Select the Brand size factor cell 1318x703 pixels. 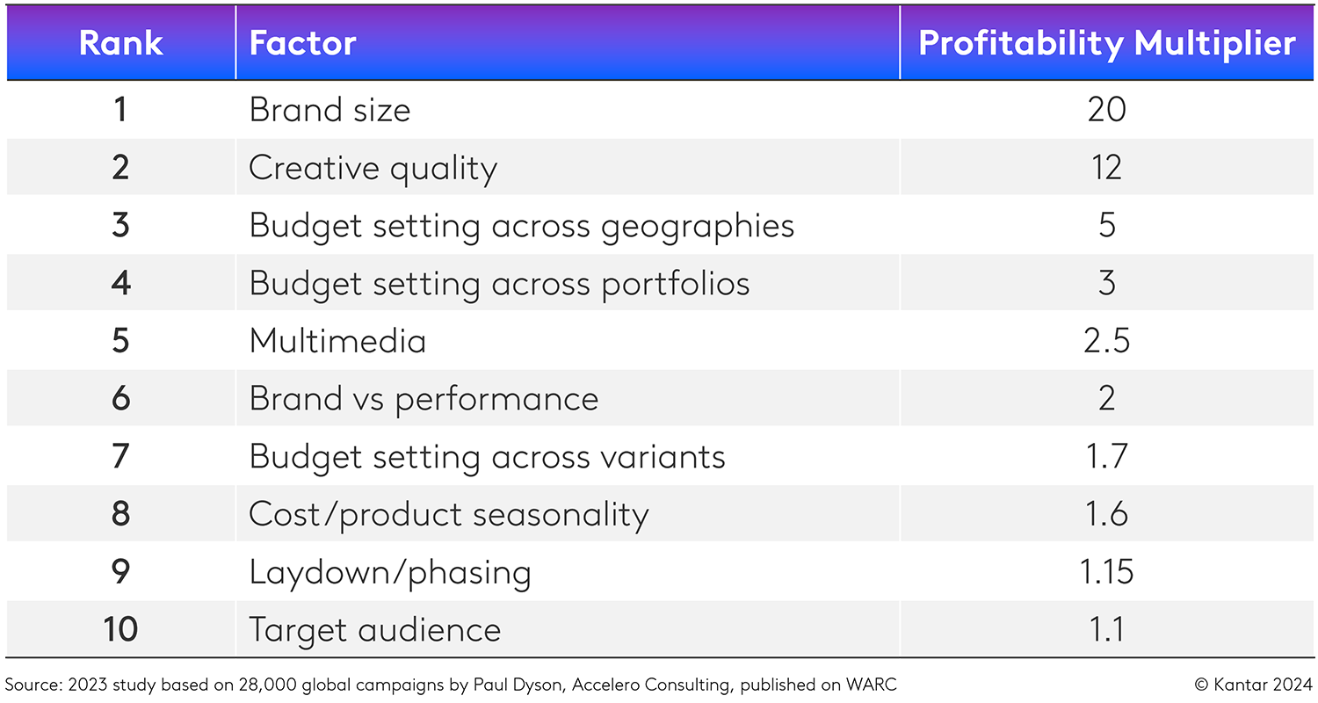click(x=329, y=110)
